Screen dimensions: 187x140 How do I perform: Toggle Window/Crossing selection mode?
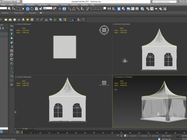(x=23, y=9)
